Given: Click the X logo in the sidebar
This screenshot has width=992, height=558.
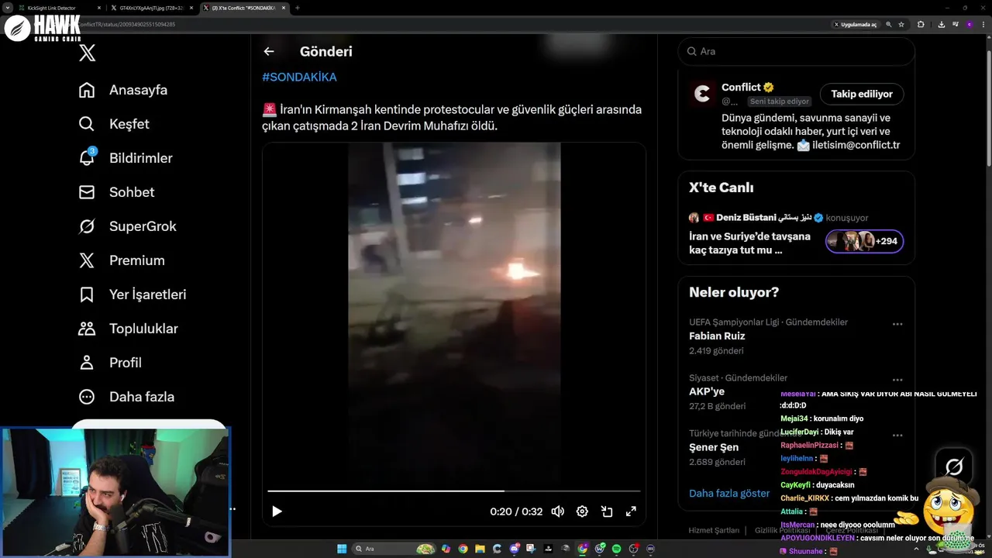Looking at the screenshot, I should coord(88,53).
